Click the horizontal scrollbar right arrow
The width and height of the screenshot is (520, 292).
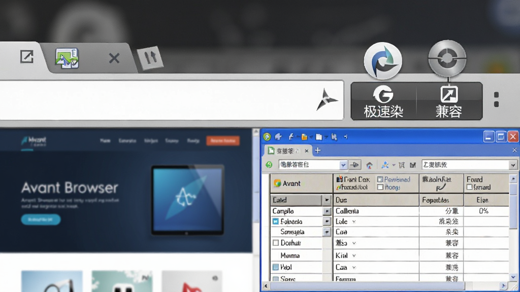tap(504, 285)
